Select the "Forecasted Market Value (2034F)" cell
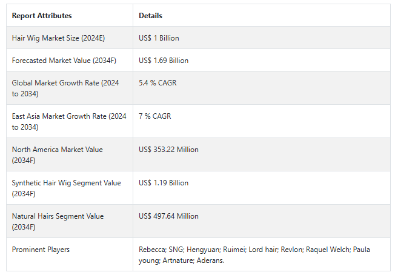This screenshot has height=275, width=395. [63, 61]
